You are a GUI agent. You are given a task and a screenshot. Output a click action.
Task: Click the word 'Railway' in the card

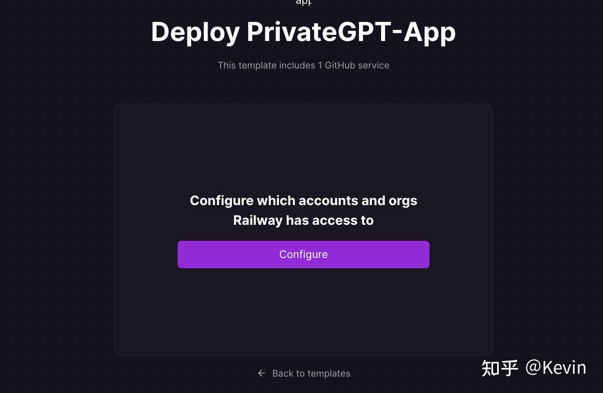click(x=258, y=221)
